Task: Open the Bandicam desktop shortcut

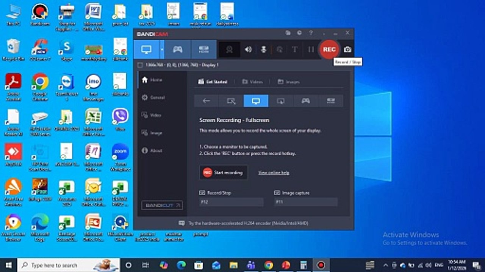Action: click(40, 15)
